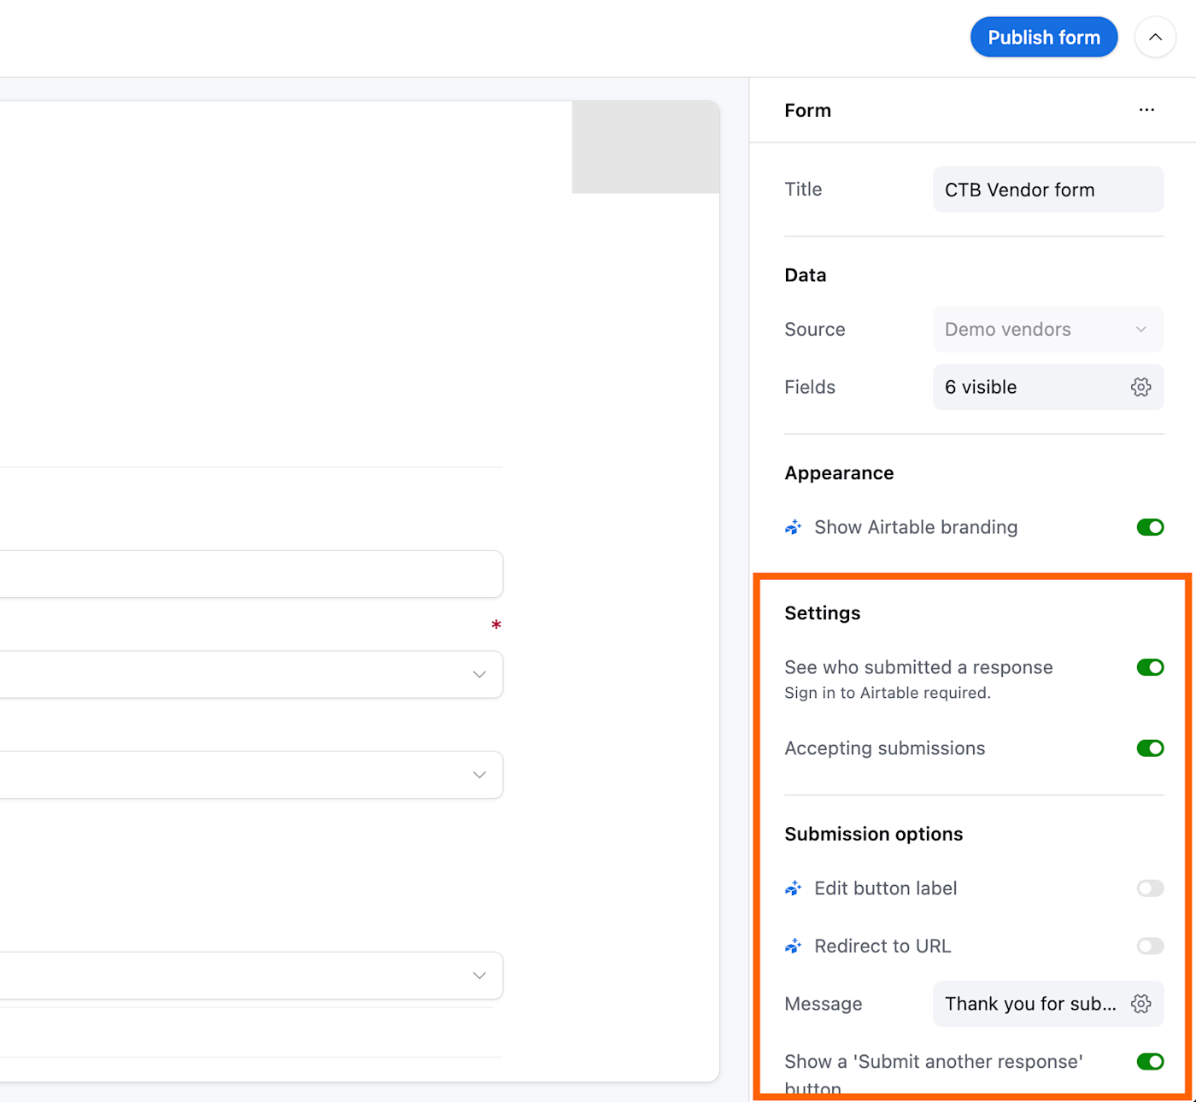Collapse the header with the up-chevron button
1196x1102 pixels.
pyautogui.click(x=1155, y=38)
